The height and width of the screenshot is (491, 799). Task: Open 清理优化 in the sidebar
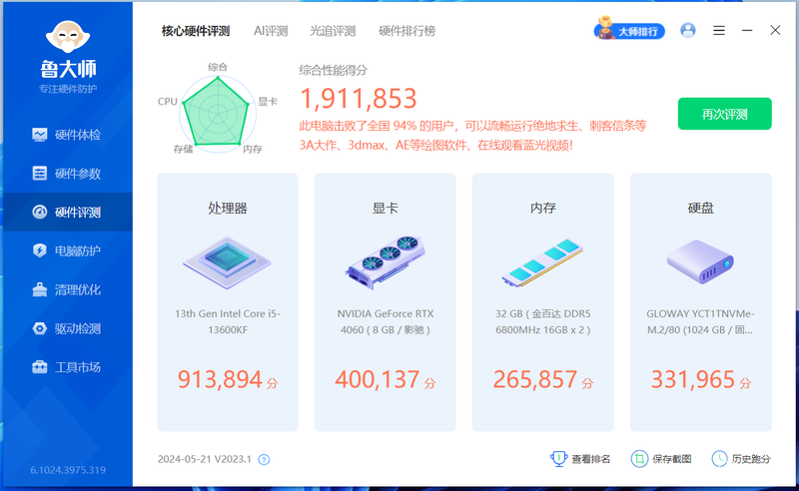[x=68, y=289]
